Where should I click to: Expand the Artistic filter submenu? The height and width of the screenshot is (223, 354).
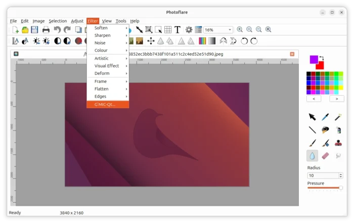coord(108,58)
